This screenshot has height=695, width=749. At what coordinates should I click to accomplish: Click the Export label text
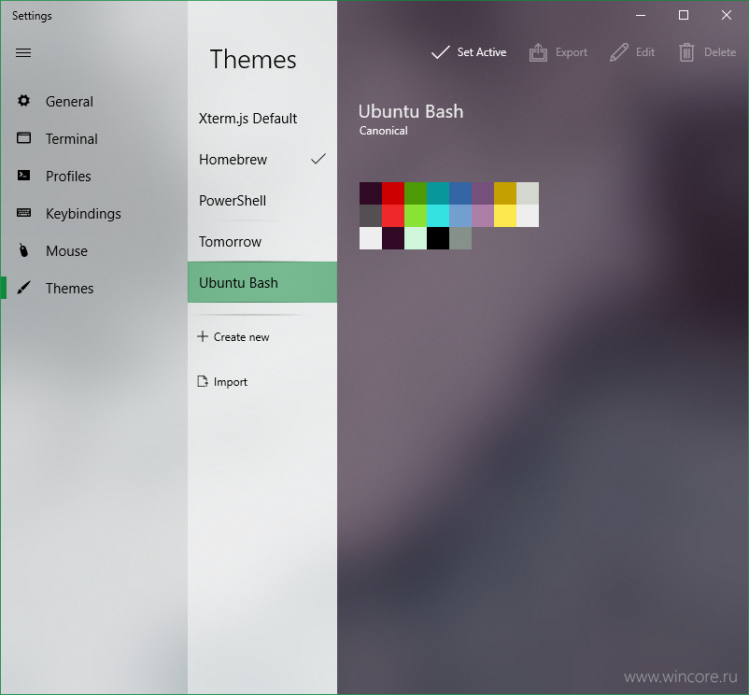572,52
